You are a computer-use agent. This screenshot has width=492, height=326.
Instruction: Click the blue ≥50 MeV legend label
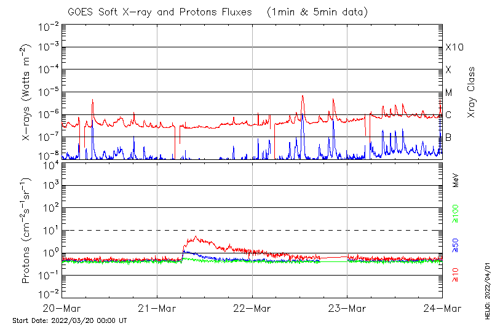[456, 244]
